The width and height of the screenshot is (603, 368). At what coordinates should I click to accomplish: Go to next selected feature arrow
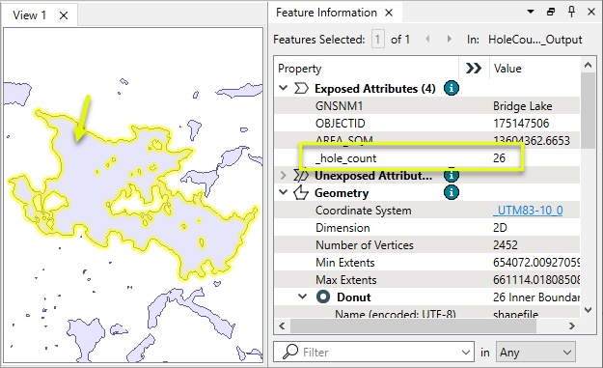[x=449, y=39]
